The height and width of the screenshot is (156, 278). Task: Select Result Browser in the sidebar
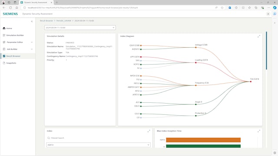click(18, 56)
